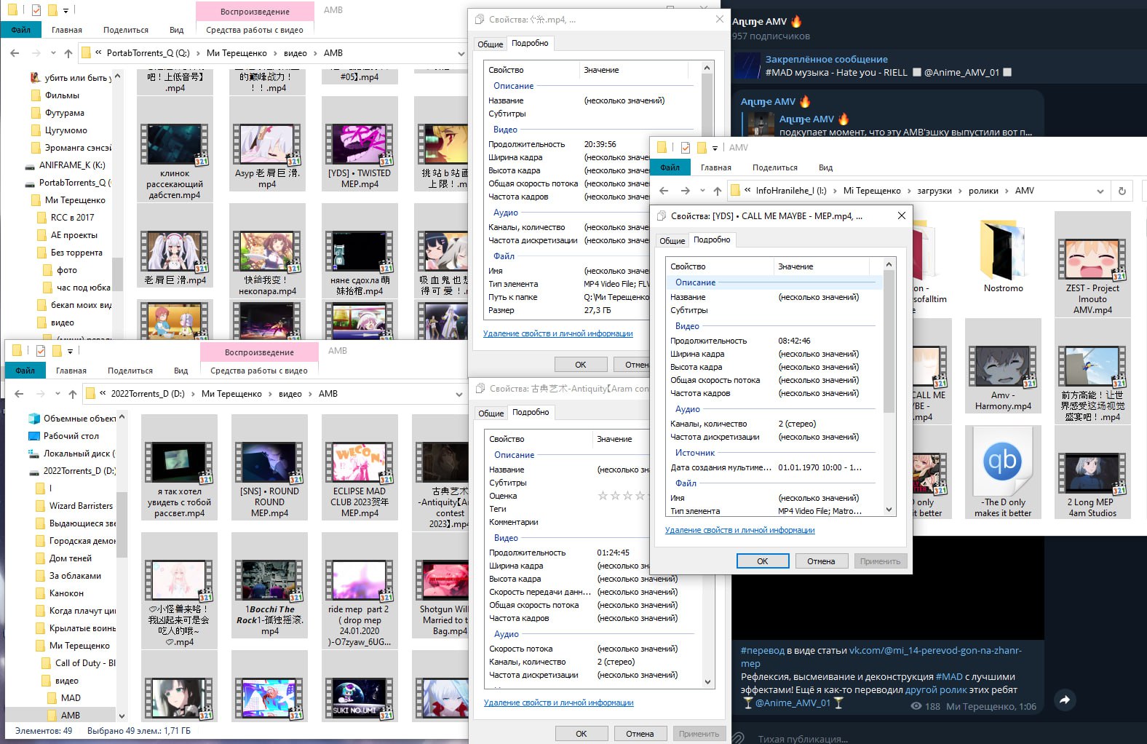
Task: Click the forward arrow in 2022Torrents_D explorer
Action: click(x=41, y=394)
